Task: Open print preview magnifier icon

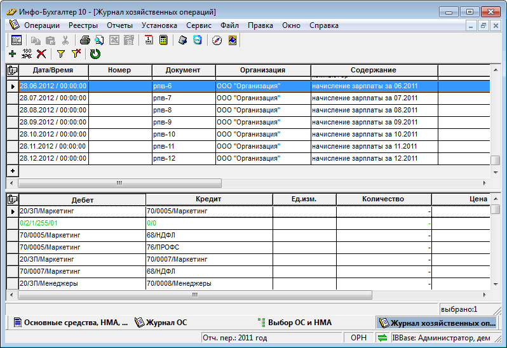Action: coord(99,41)
